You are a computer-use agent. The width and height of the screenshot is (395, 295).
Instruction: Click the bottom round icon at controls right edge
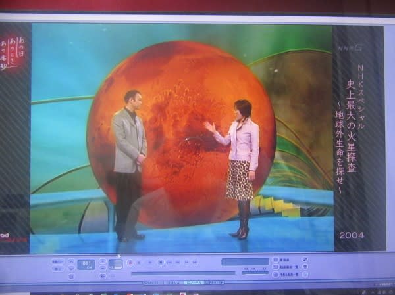click(305, 275)
